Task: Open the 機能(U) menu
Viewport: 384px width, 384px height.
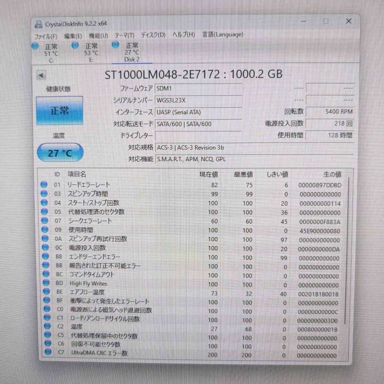Action: click(x=99, y=36)
